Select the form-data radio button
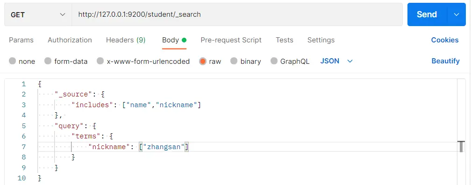Screen dimensions: 471x185 coord(48,61)
